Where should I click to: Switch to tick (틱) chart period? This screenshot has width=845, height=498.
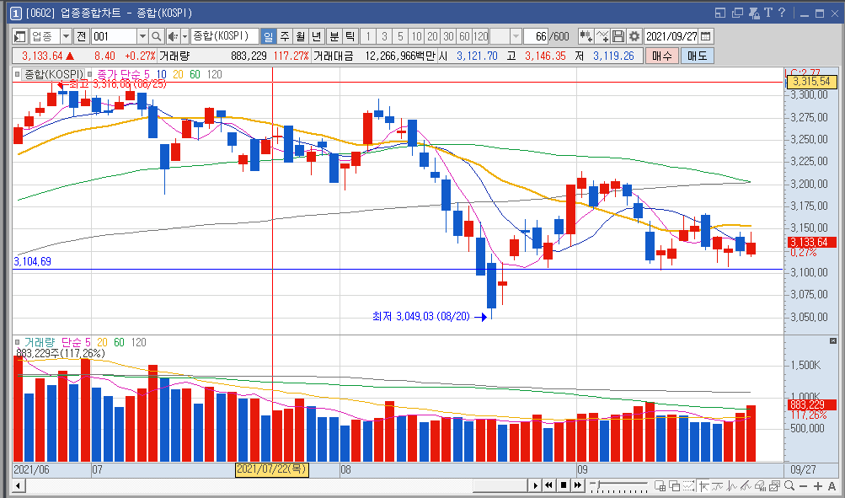pyautogui.click(x=350, y=36)
